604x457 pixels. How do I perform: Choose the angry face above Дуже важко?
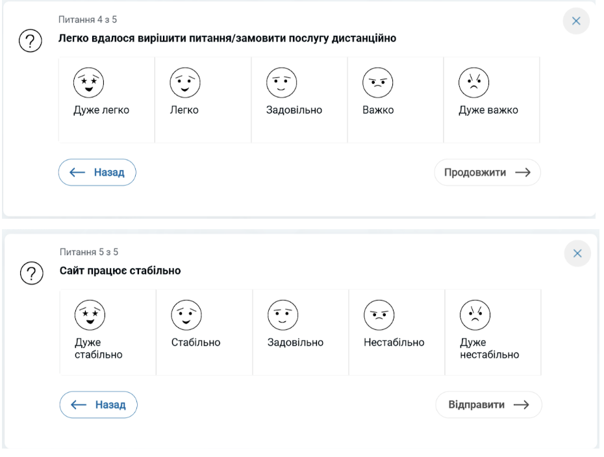[x=474, y=82]
